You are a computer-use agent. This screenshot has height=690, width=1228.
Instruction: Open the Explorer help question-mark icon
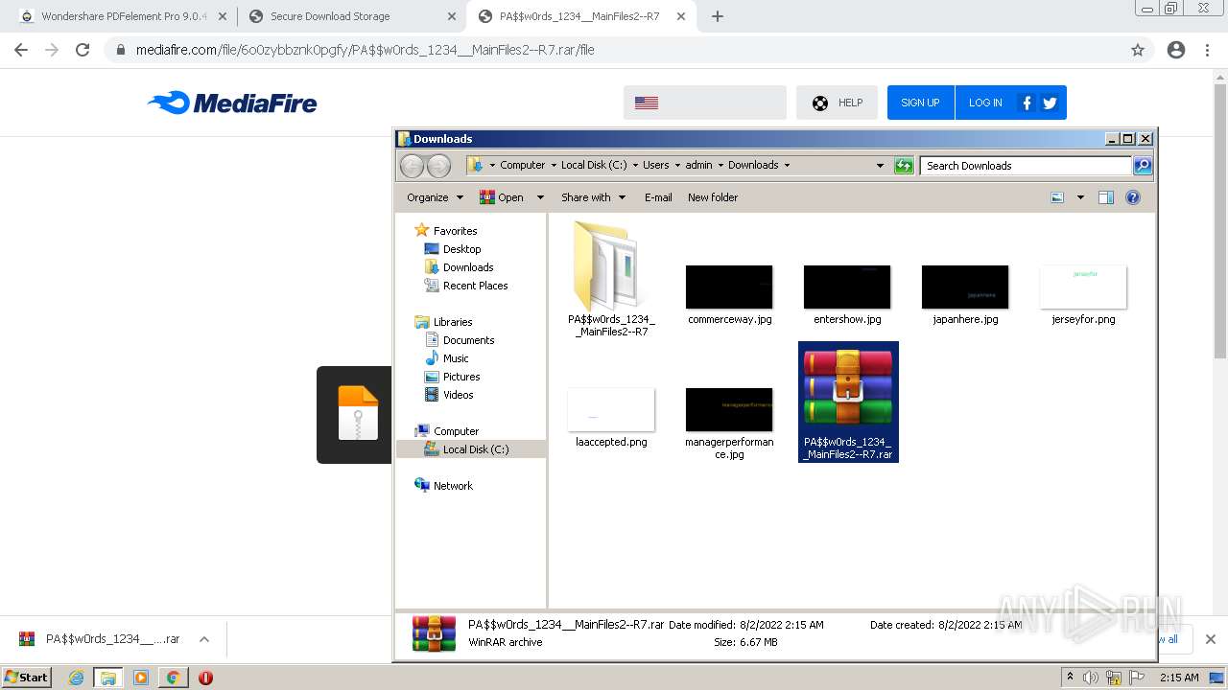pyautogui.click(x=1133, y=197)
